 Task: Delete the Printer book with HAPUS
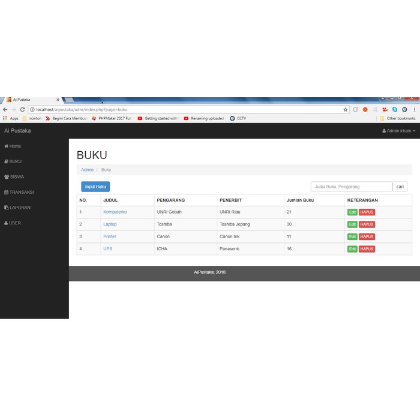pyautogui.click(x=367, y=236)
